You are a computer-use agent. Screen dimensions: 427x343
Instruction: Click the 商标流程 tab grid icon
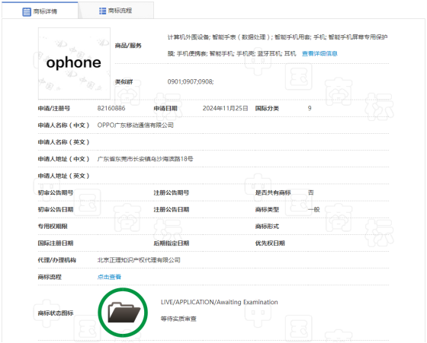[102, 11]
